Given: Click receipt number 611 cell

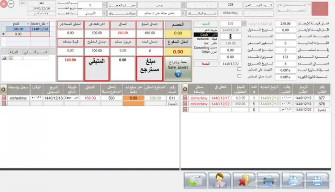Looking at the screenshot, I should pyautogui.click(x=172, y=98).
